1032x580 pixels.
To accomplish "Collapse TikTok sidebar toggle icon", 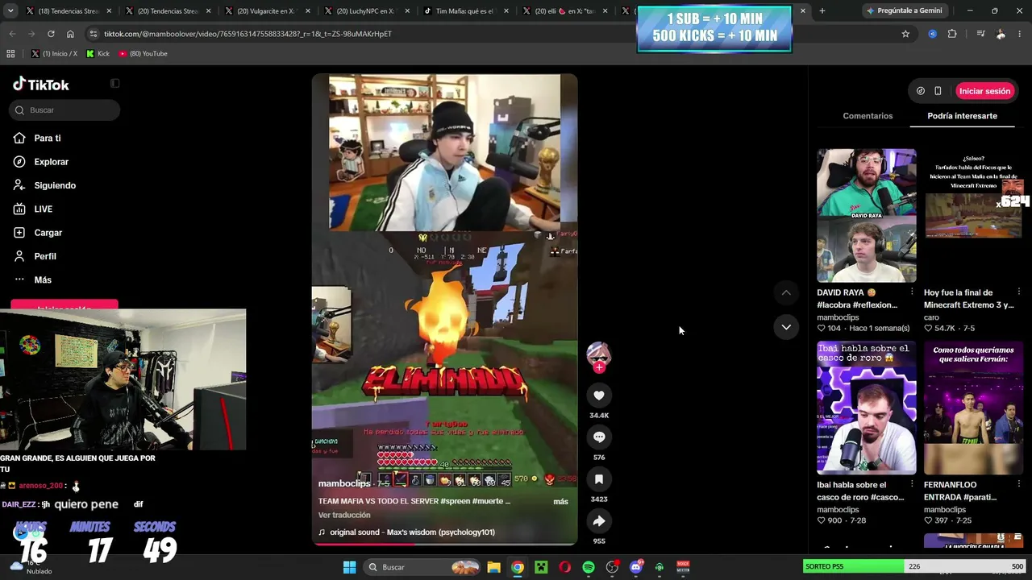I will tap(114, 84).
